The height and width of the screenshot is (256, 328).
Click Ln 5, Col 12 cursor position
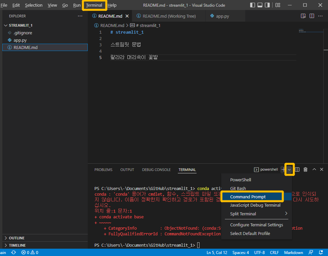pos(217,252)
